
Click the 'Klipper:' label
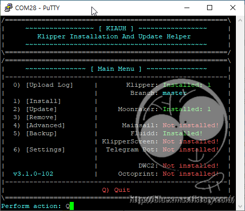142,85
